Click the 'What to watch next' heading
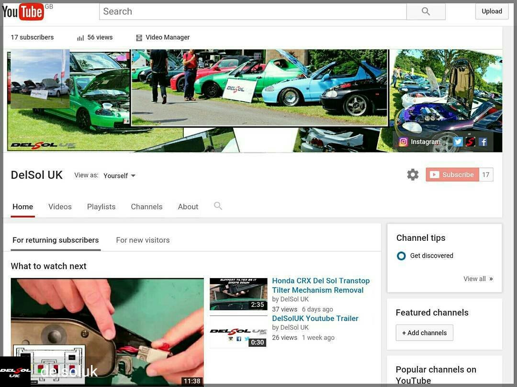This screenshot has height=387, width=517. click(x=48, y=266)
